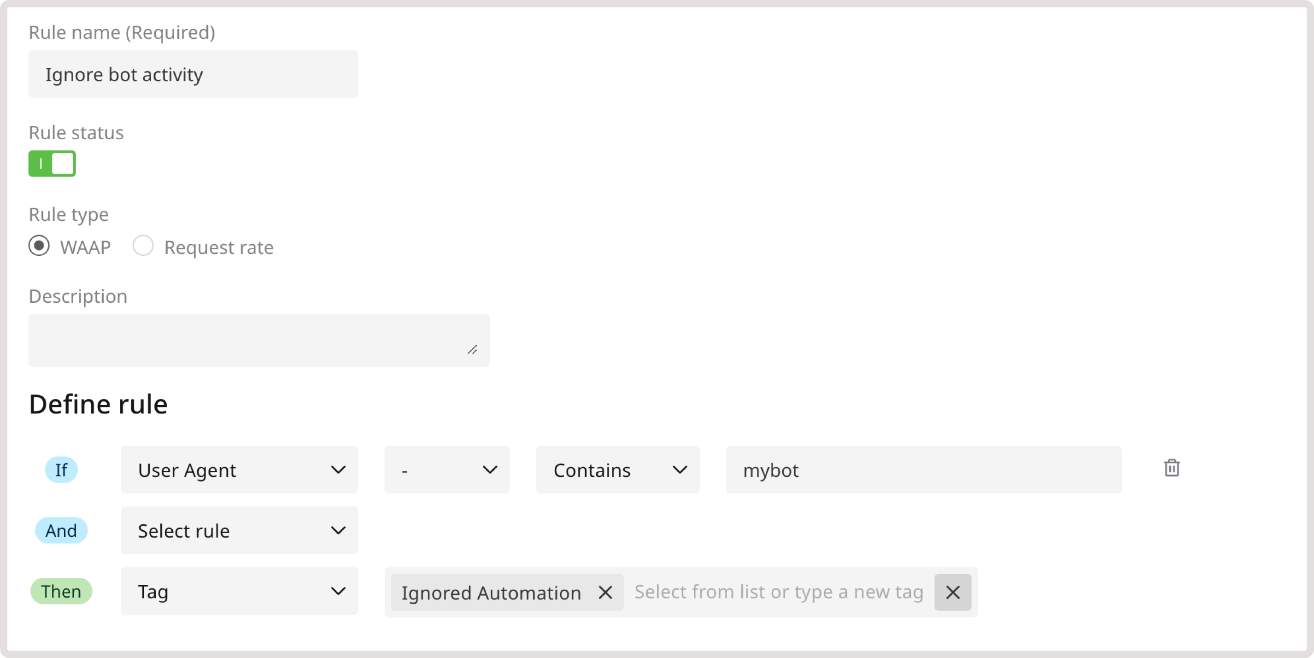Click inside the Description text area
Viewport: 1314px width, 658px height.
pos(258,340)
